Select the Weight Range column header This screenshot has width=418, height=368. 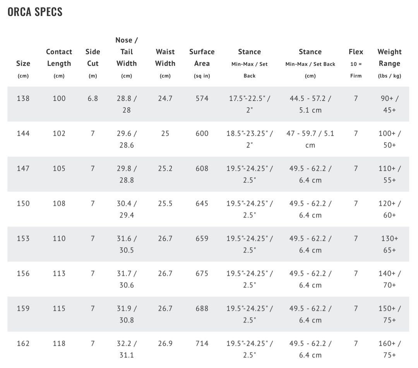pyautogui.click(x=389, y=58)
